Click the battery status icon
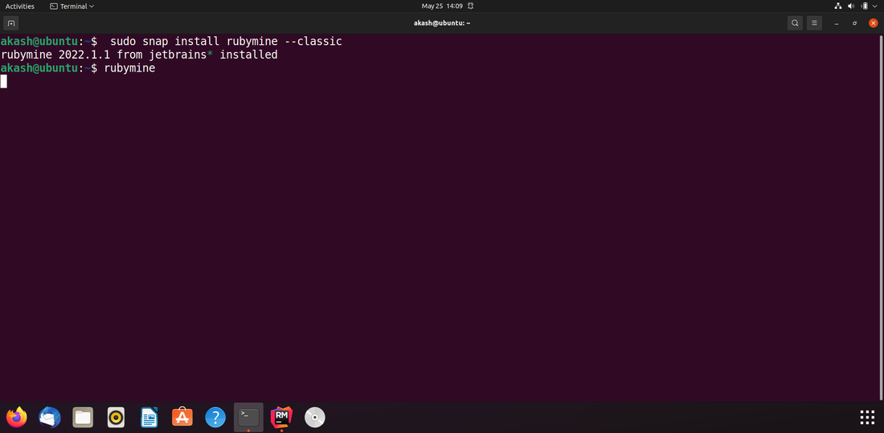This screenshot has width=884, height=433. pyautogui.click(x=864, y=6)
